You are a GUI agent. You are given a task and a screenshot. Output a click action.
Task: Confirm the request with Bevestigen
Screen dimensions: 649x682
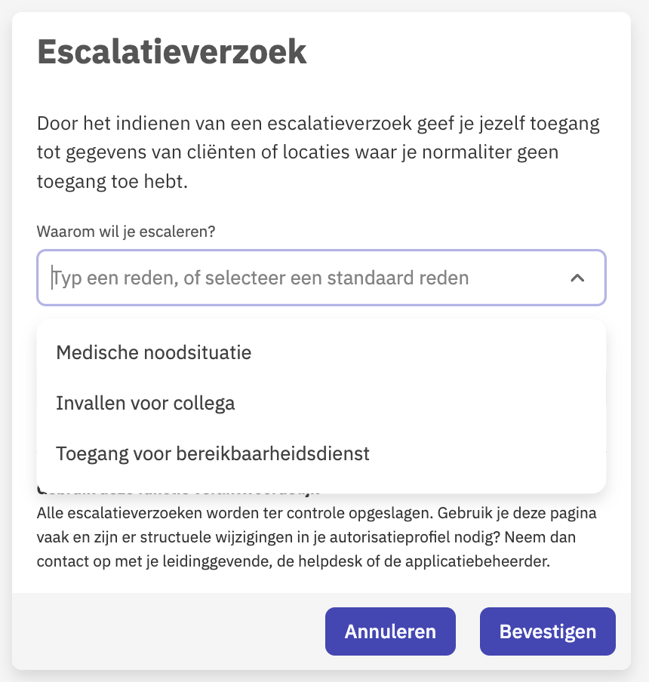pos(547,631)
